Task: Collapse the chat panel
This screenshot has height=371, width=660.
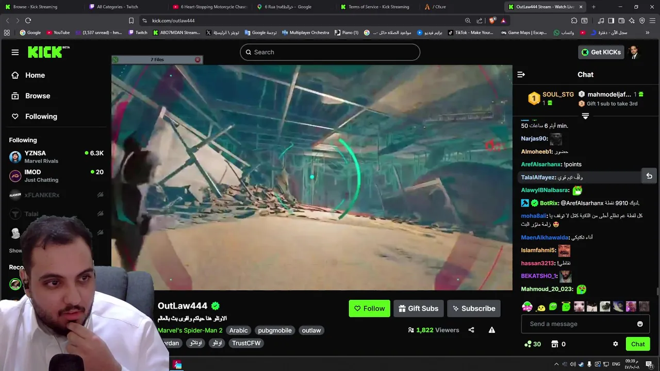Action: point(521,75)
